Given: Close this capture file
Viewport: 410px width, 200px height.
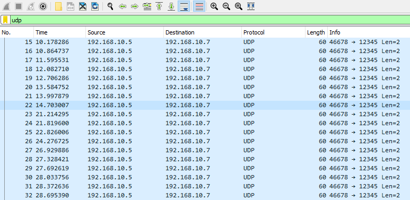Looking at the screenshot, I should click(x=83, y=6).
